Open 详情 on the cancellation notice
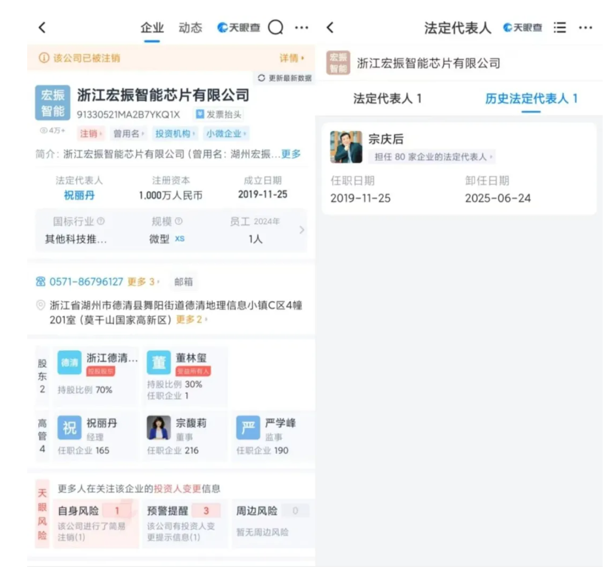610x571 pixels. 292,58
